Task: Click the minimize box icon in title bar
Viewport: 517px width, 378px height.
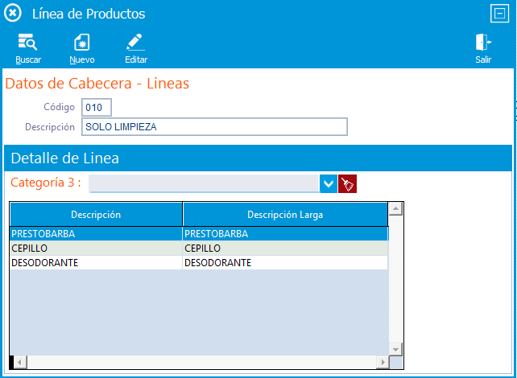Action: click(x=499, y=14)
